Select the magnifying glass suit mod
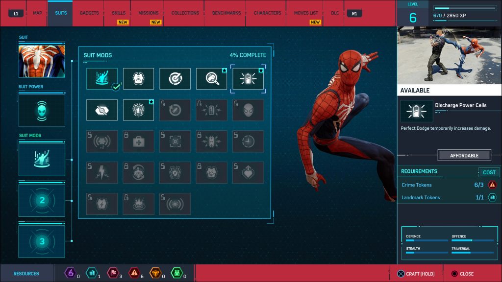This screenshot has width=502, height=282. pyautogui.click(x=211, y=79)
